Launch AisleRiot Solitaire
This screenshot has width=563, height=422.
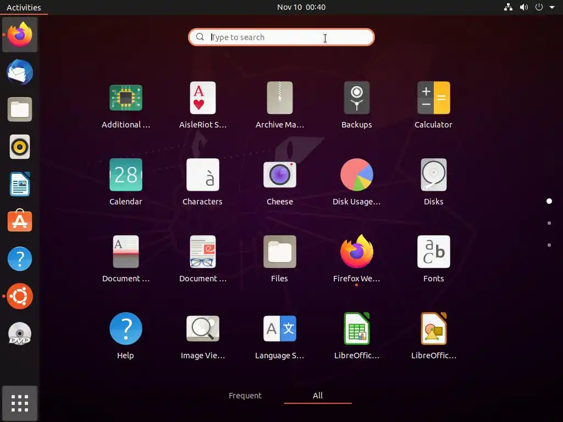tap(202, 98)
